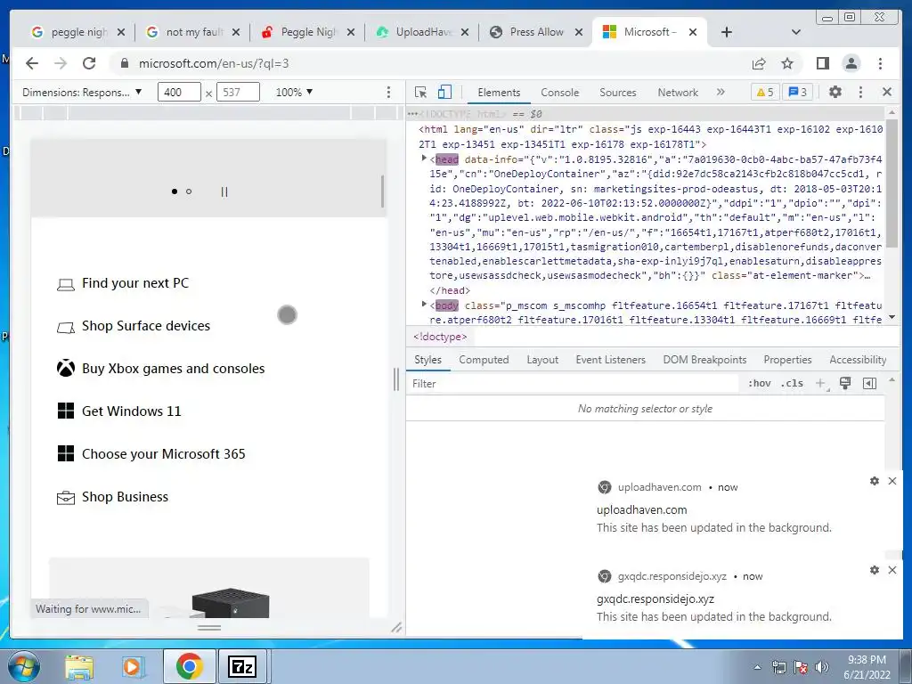
Task: Toggle computed styles sidebar icon
Action: (869, 383)
